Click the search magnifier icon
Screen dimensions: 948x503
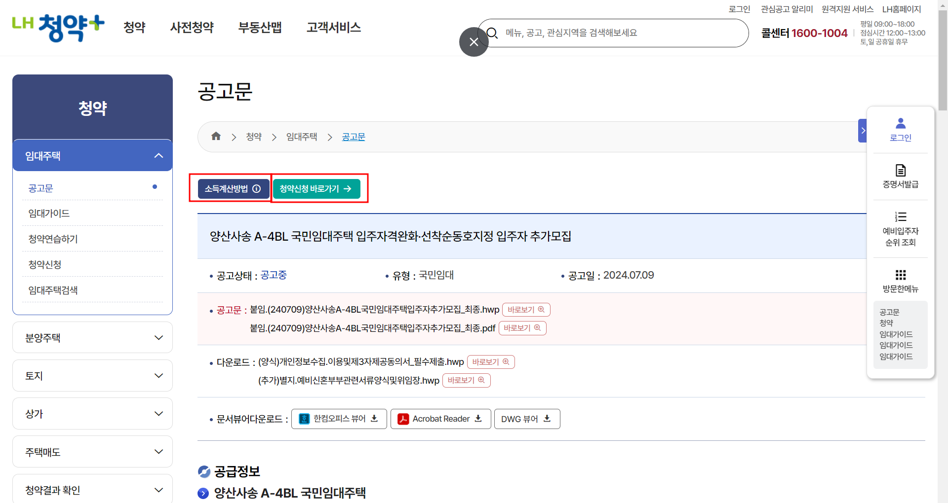[x=492, y=33]
